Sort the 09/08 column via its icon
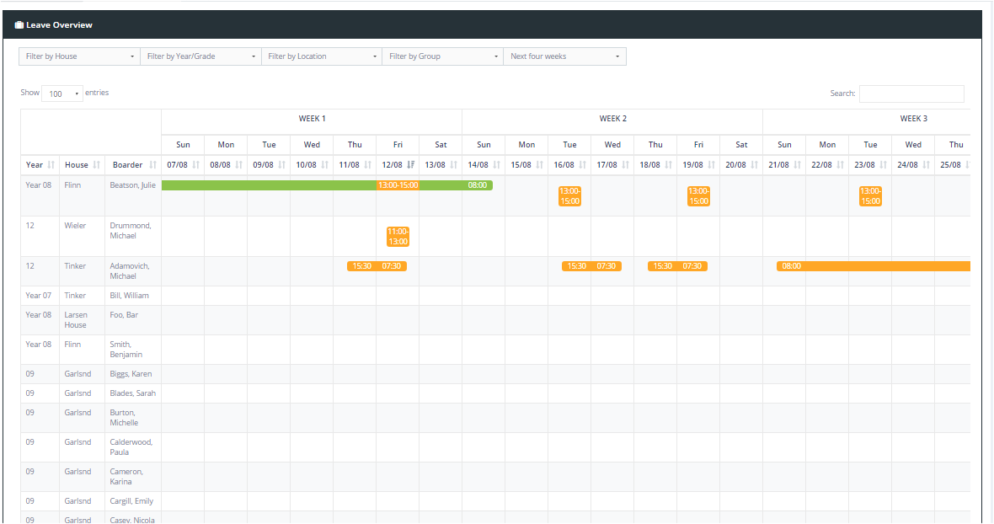The height and width of the screenshot is (524, 994). click(x=281, y=165)
